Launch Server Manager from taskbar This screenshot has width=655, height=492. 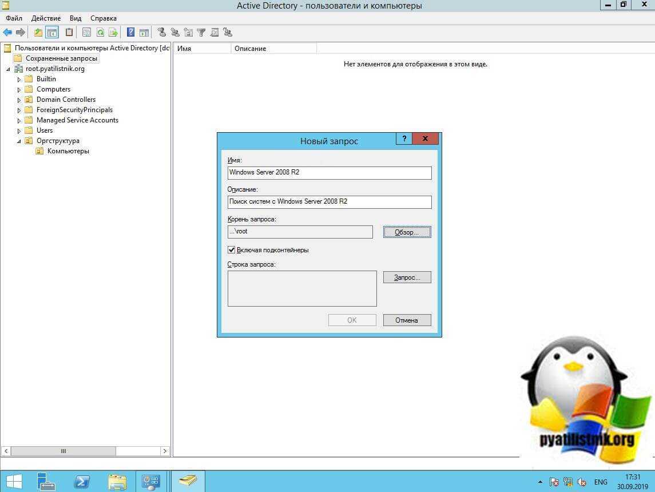46,482
